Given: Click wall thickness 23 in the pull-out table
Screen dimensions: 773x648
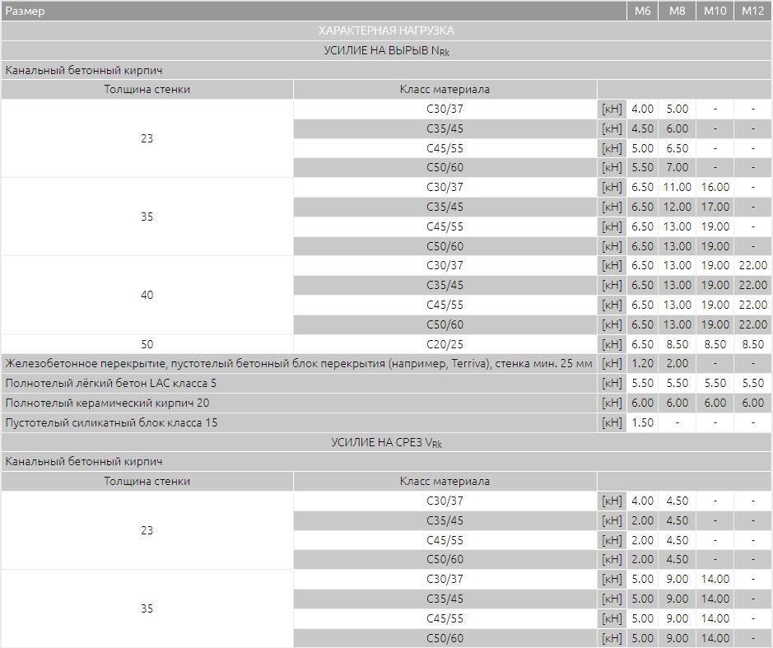Looking at the screenshot, I should click(147, 138).
